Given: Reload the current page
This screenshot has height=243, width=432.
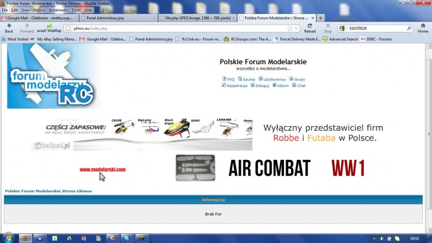Looking at the screenshot, I should (x=309, y=28).
